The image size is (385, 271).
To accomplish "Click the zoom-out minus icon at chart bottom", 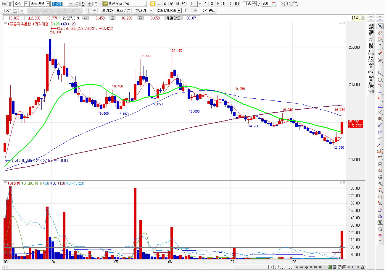I will tap(302, 267).
